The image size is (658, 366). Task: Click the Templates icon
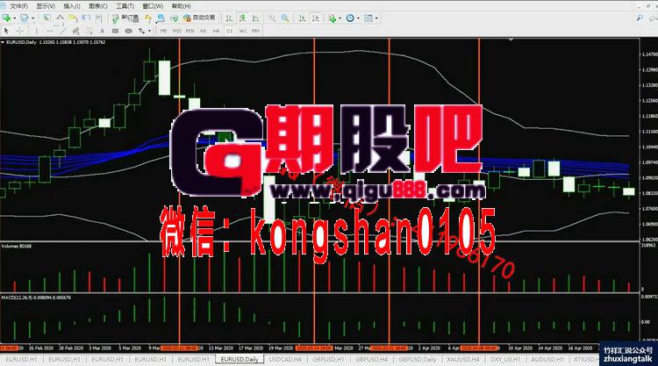click(x=368, y=18)
